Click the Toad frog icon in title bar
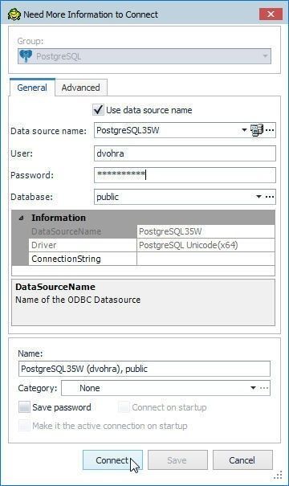The width and height of the screenshot is (289, 486). pos(14,14)
